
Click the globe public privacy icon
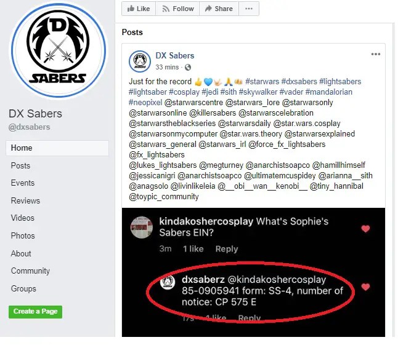[x=188, y=68]
